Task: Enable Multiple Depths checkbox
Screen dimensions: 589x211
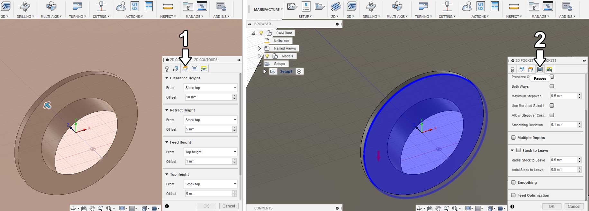Action: coord(513,137)
